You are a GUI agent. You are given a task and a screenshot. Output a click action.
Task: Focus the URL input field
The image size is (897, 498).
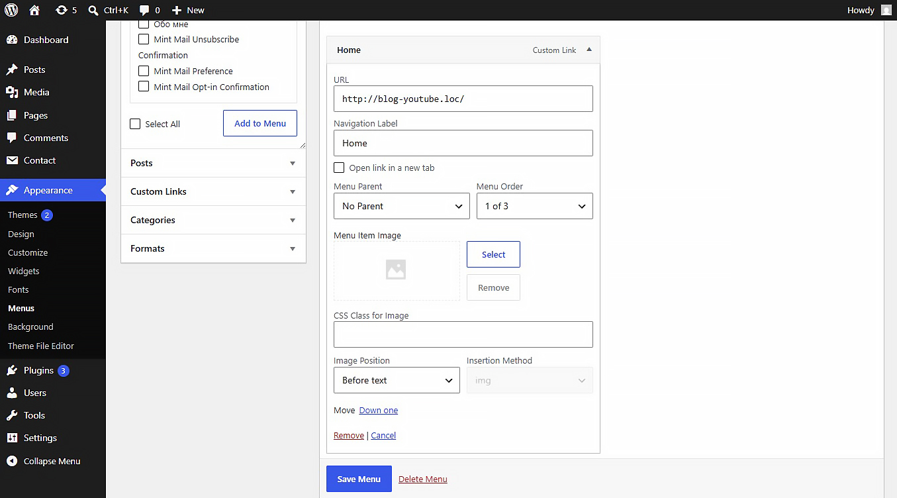click(463, 99)
